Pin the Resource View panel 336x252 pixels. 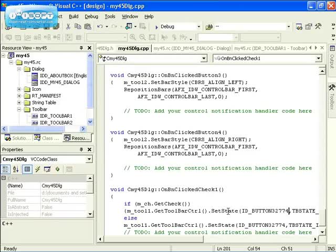(81, 48)
